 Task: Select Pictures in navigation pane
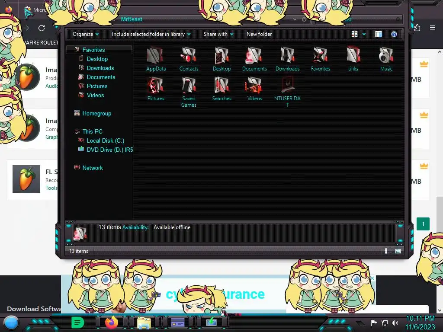coord(97,86)
